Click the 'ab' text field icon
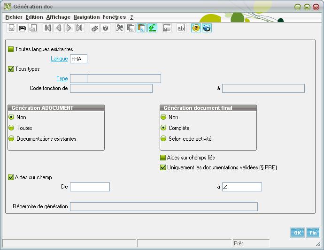Viewport: 324px width, 250px height. [x=181, y=28]
